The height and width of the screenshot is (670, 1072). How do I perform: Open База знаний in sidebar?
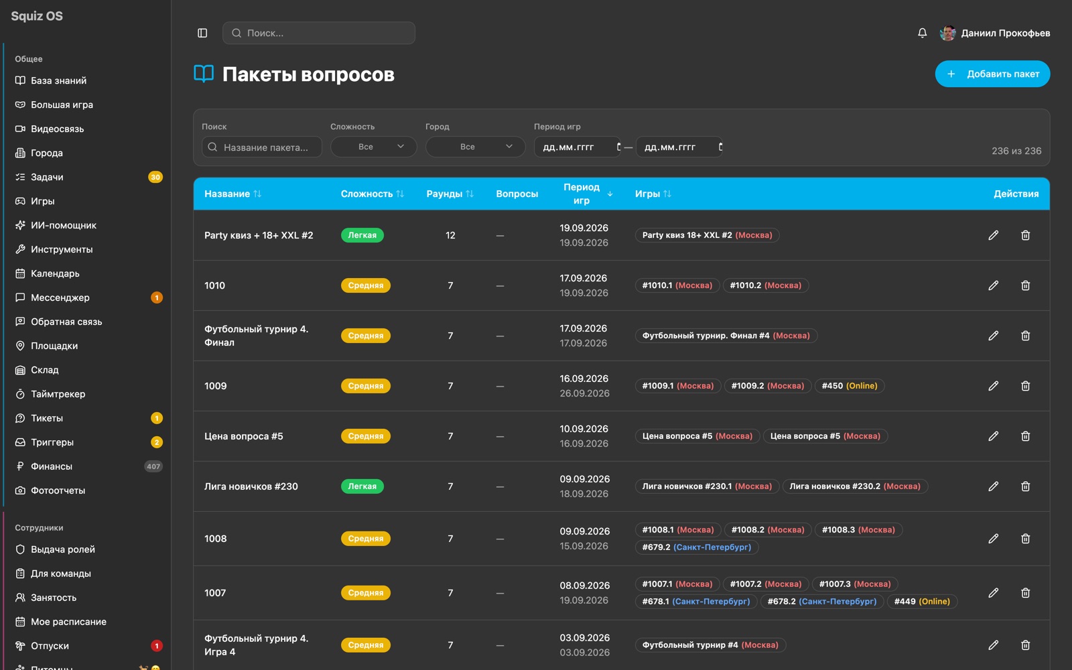click(59, 80)
